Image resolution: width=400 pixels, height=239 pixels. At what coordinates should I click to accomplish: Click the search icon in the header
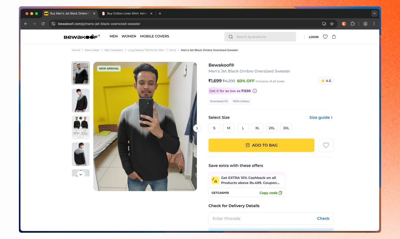click(x=231, y=37)
